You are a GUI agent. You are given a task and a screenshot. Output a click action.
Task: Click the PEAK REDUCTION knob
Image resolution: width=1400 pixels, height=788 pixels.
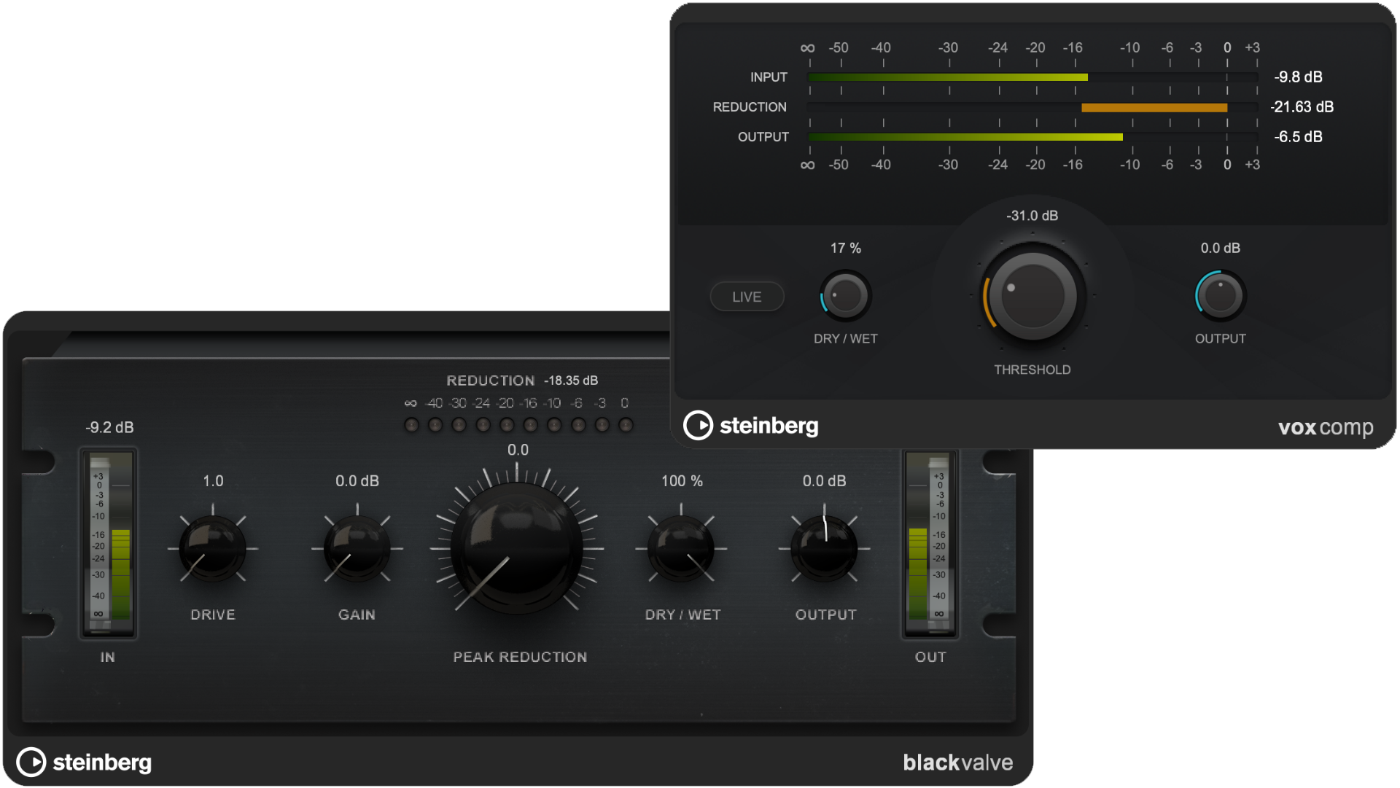pyautogui.click(x=517, y=548)
